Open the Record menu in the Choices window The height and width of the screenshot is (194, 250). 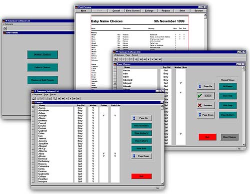coord(53,94)
